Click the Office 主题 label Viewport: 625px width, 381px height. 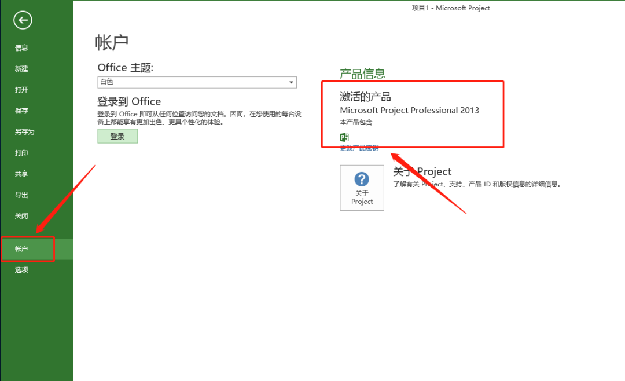click(x=126, y=67)
